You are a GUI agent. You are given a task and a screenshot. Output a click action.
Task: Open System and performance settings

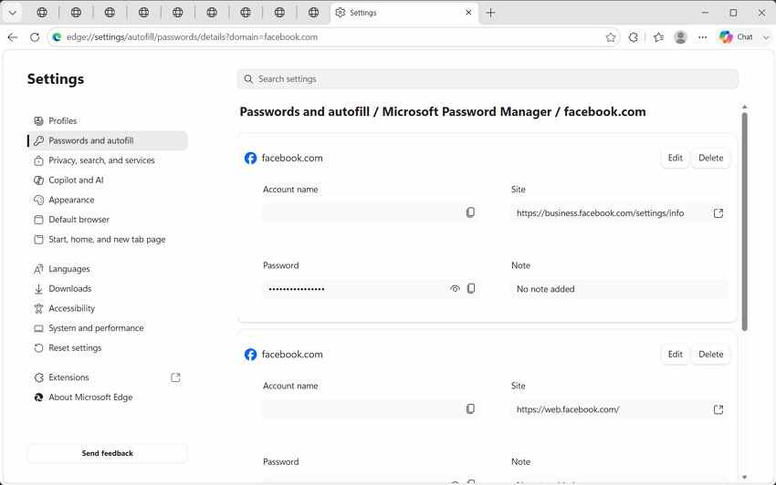pos(108,328)
